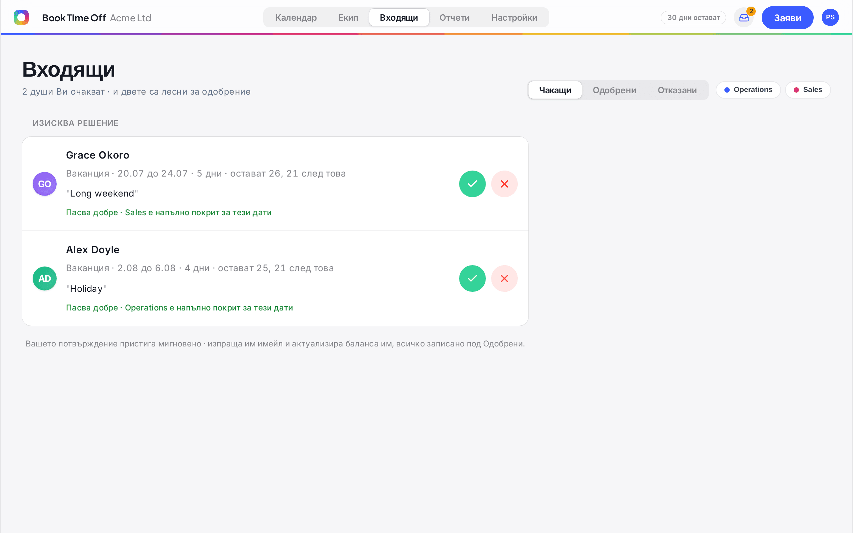Decline Alex Doyle's Holiday request
This screenshot has height=533, width=853.
coord(504,278)
